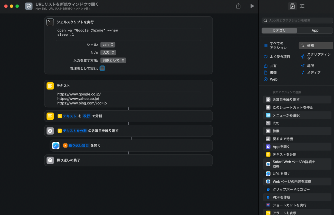334x215 pixels.
Task: Run the shortcut with the play button
Action: click(x=251, y=6)
